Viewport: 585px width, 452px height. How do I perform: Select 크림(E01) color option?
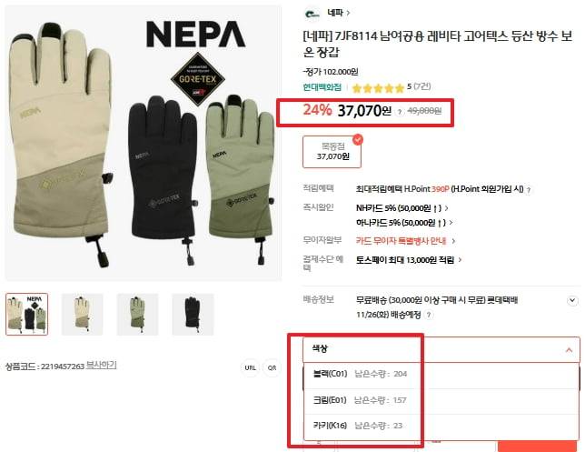[x=441, y=400]
